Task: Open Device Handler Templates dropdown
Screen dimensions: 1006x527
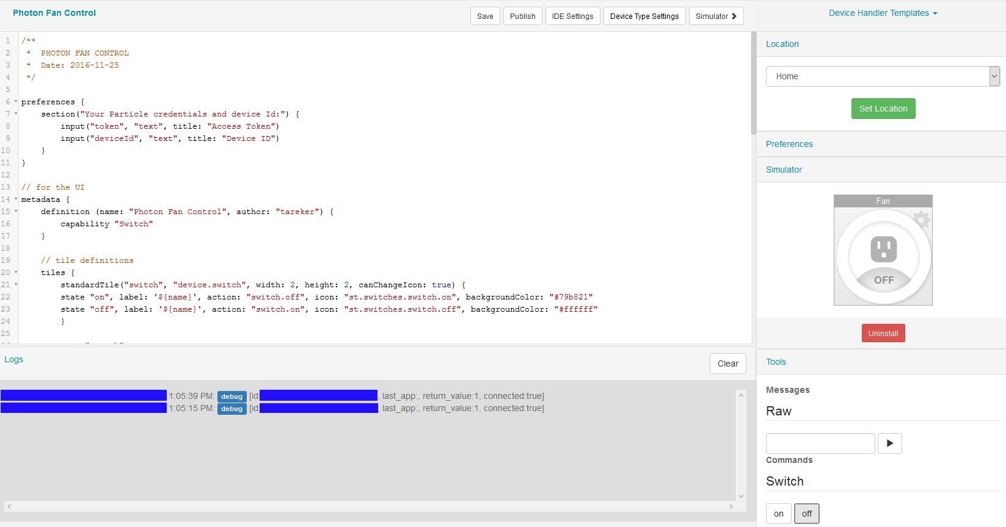Action: click(x=883, y=13)
